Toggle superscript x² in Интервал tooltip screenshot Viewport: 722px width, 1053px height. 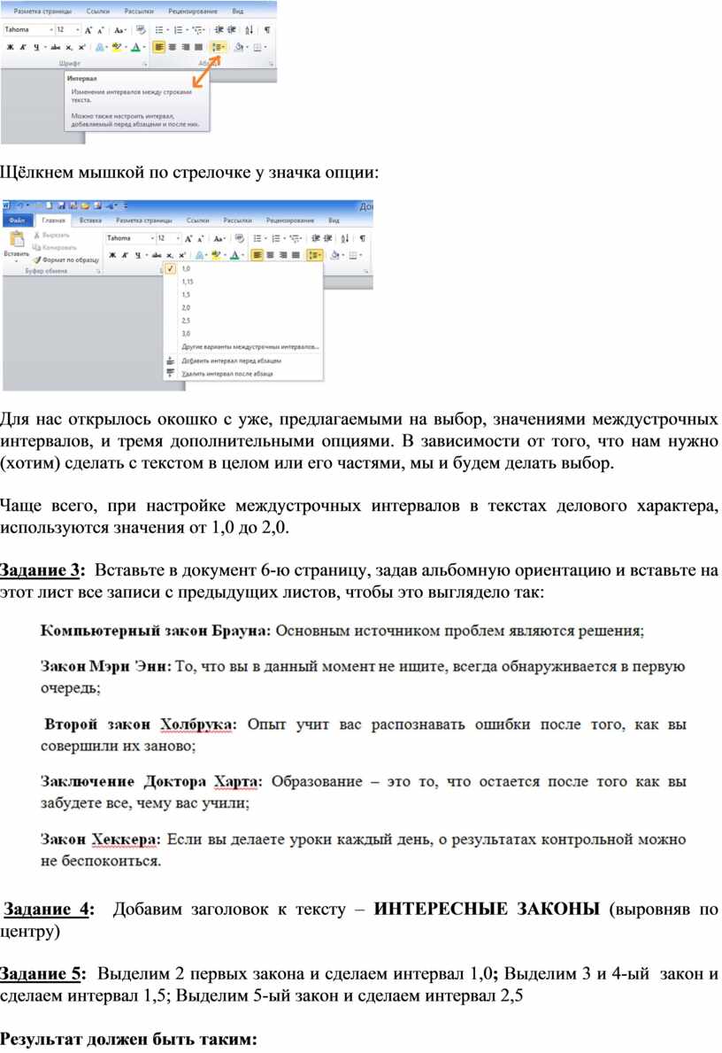point(82,47)
